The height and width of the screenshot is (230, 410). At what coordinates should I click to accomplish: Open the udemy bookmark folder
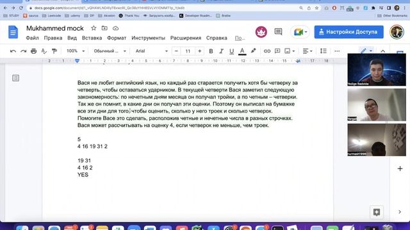click(72, 15)
